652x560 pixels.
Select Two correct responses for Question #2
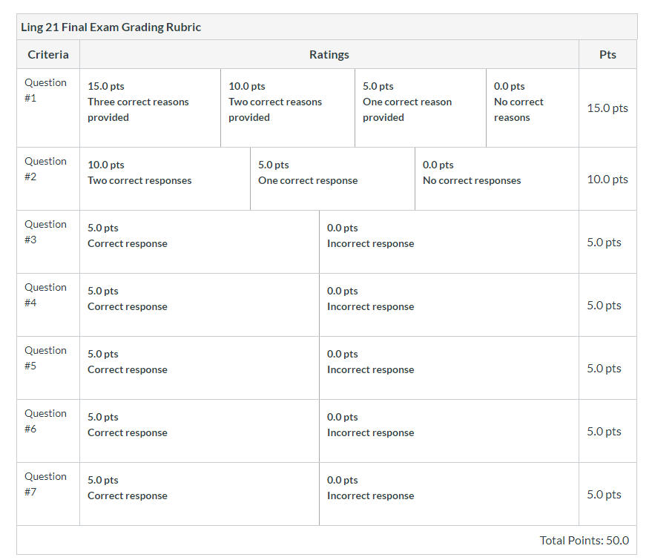[x=165, y=179]
